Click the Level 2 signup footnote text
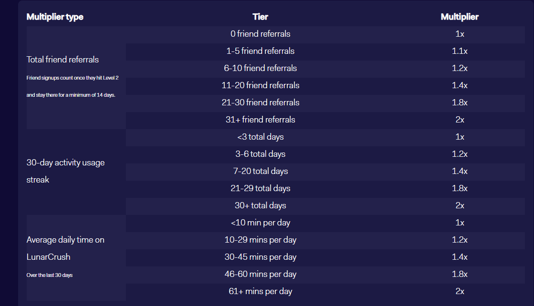 pyautogui.click(x=73, y=86)
